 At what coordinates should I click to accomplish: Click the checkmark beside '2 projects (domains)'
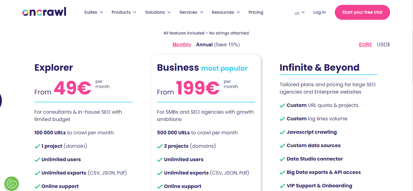[x=160, y=146]
